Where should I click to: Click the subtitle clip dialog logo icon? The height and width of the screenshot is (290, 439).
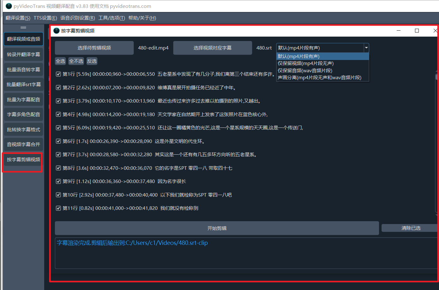[x=56, y=31]
